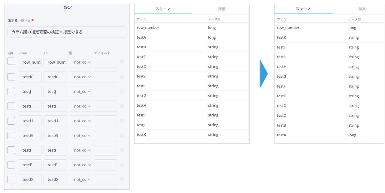This screenshot has height=193, width=385.
Task: Open type dropdown in testG row
Action: click(x=80, y=136)
